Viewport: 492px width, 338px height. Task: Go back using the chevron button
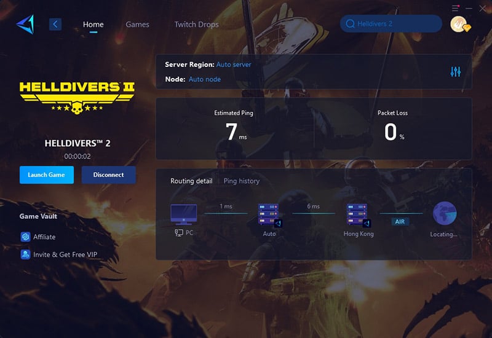pyautogui.click(x=55, y=24)
